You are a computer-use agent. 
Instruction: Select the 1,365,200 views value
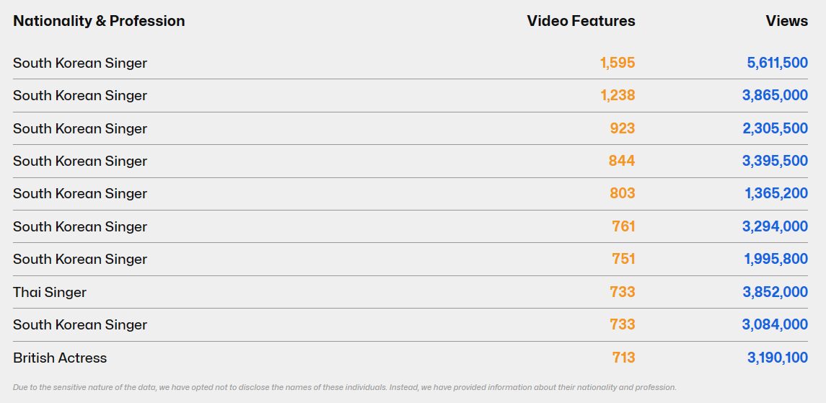[x=776, y=193]
